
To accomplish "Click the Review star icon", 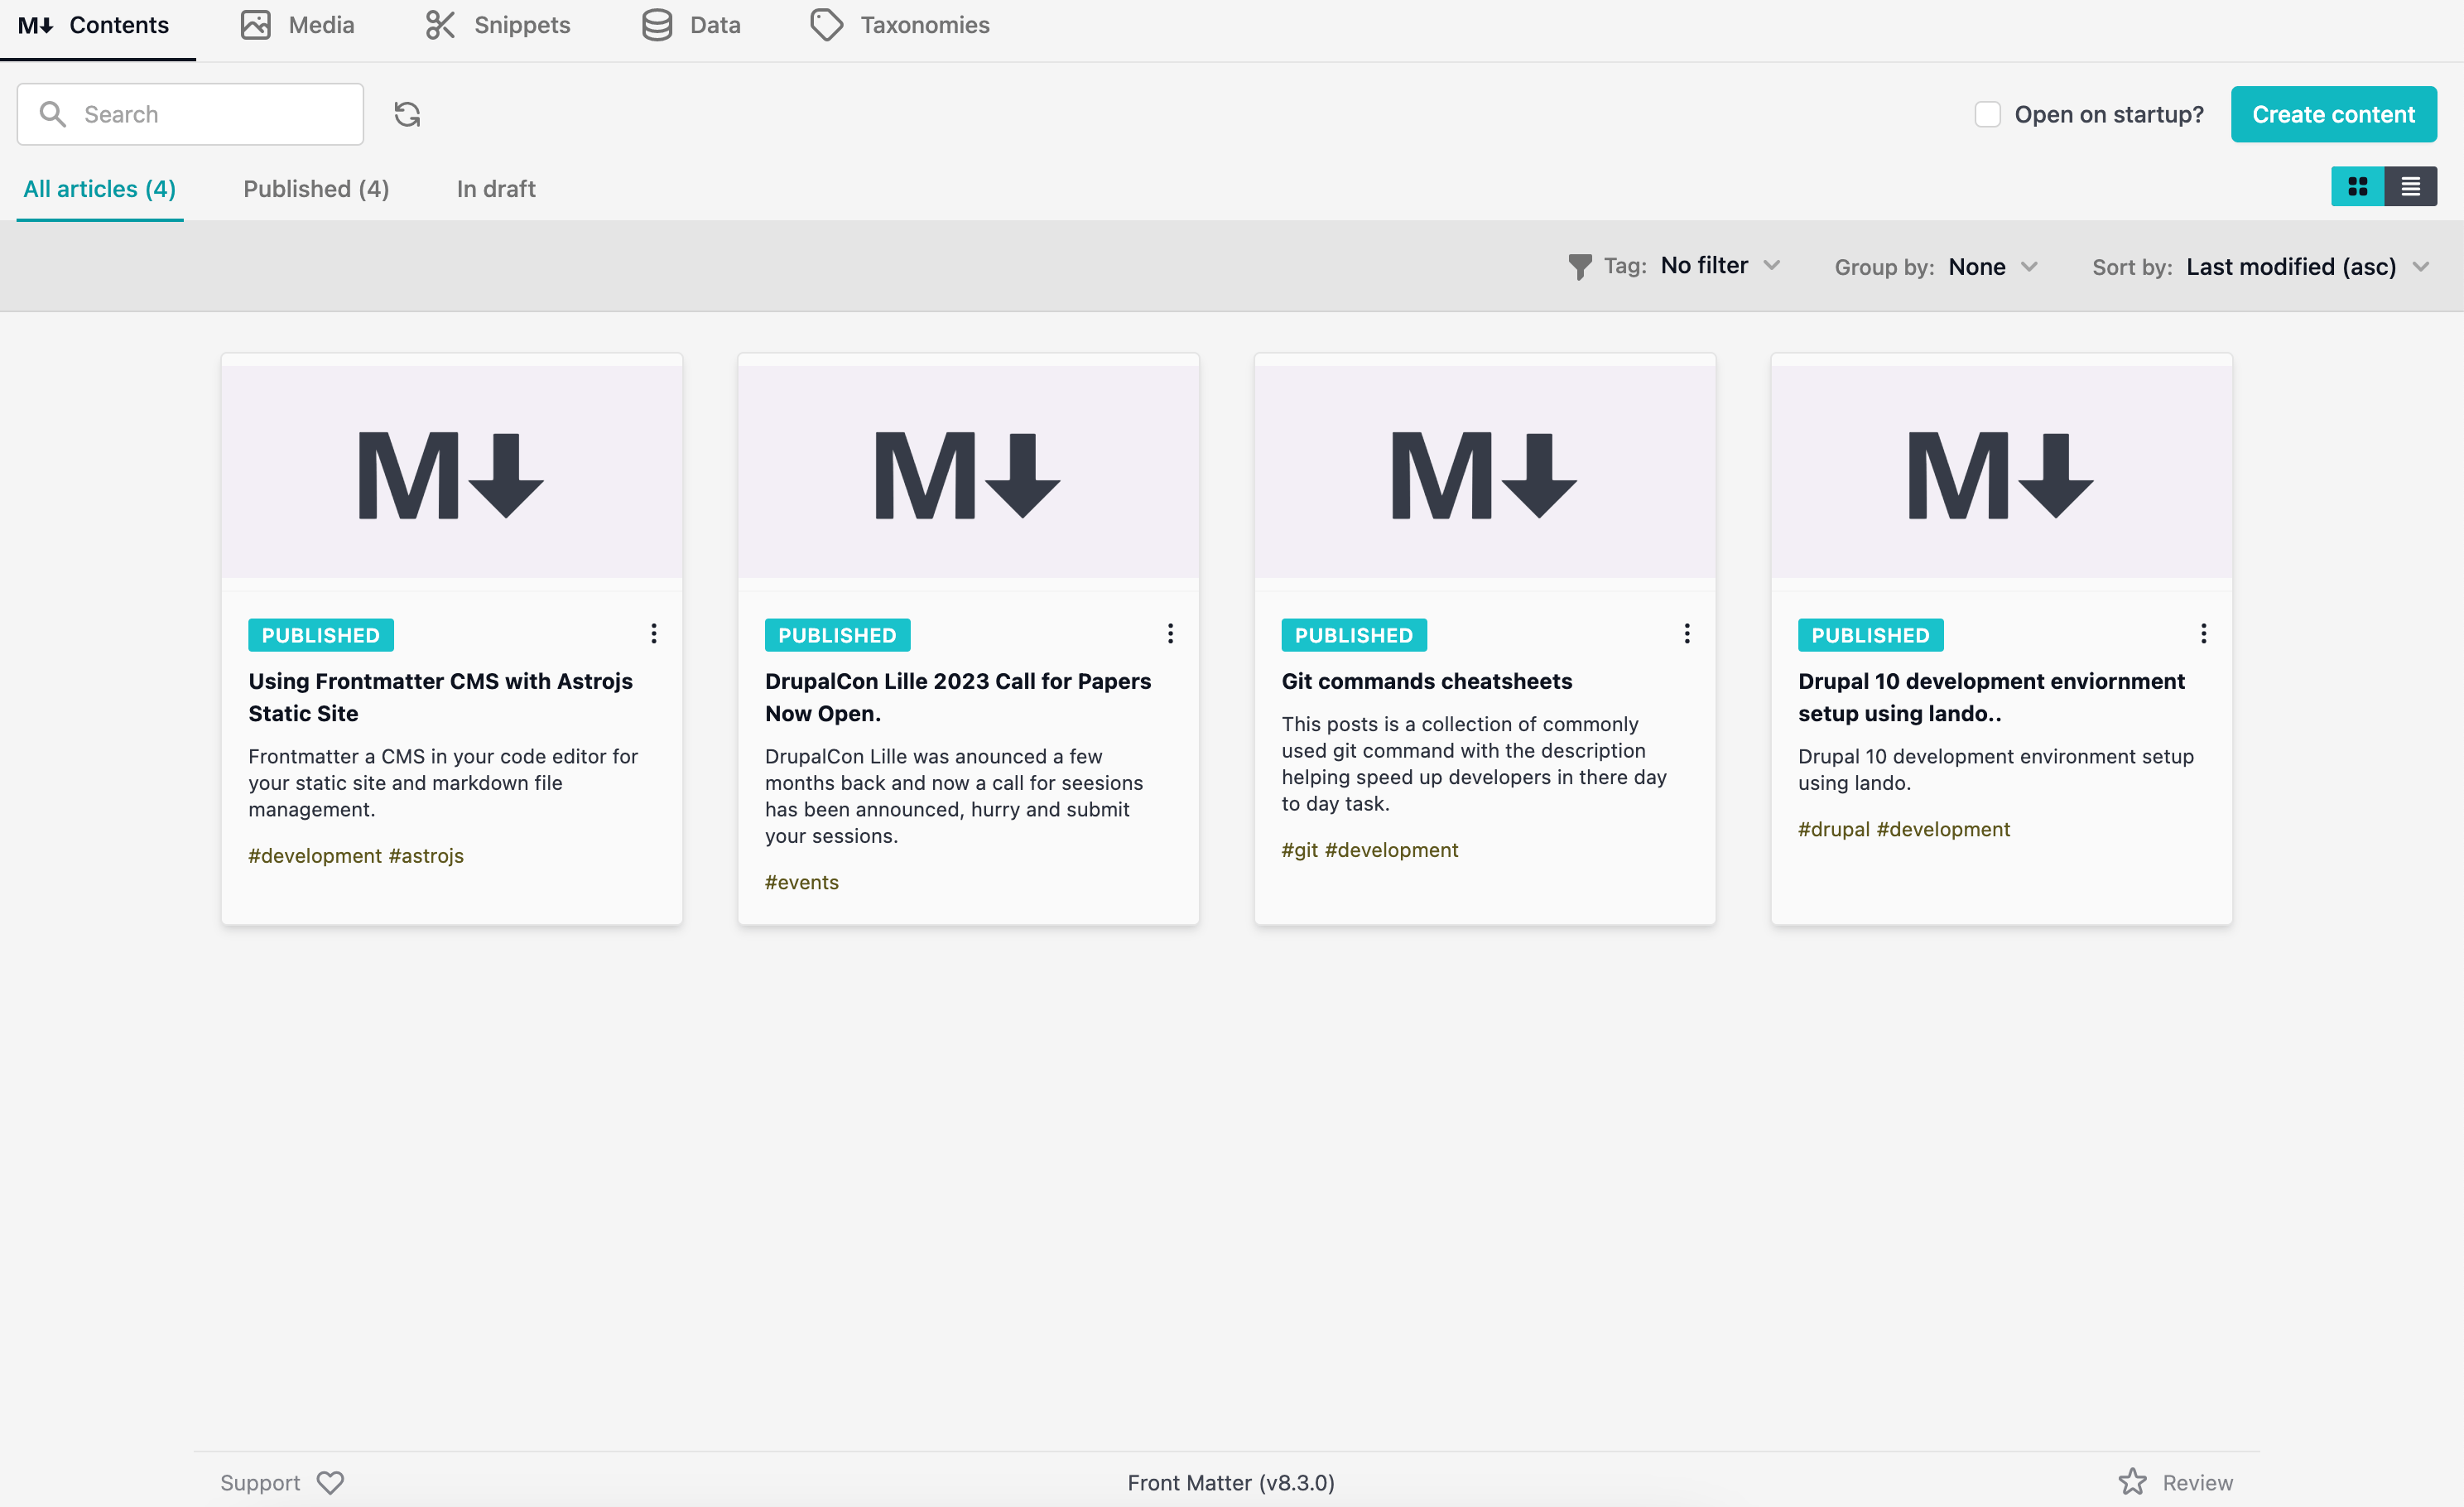I will [x=2133, y=1482].
